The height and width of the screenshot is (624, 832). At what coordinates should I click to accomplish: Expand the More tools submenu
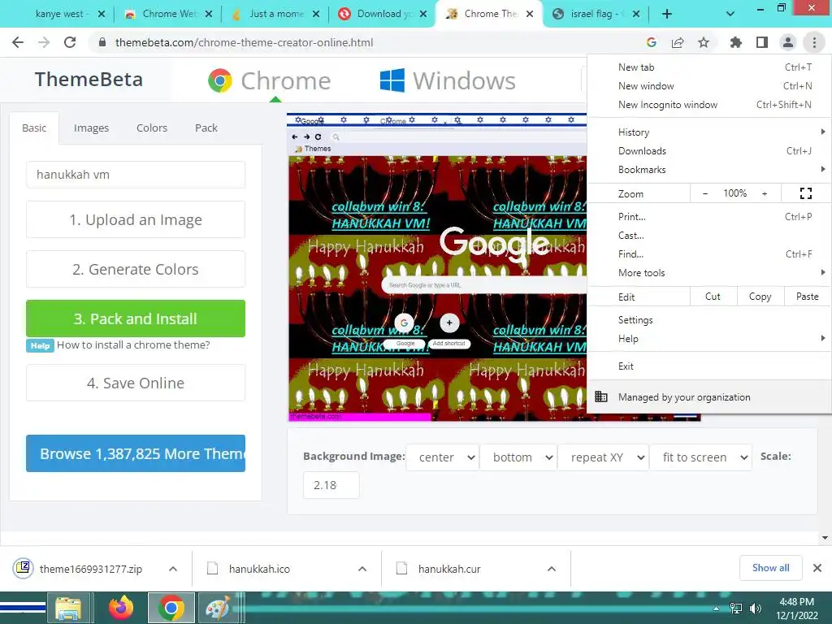click(x=709, y=273)
